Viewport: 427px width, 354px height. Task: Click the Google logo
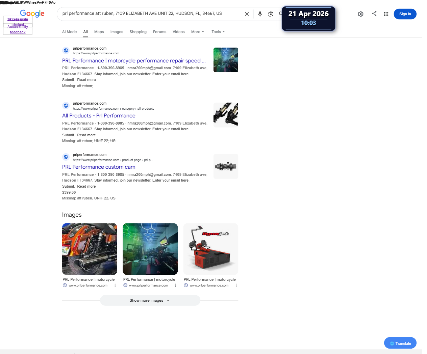(x=32, y=13)
